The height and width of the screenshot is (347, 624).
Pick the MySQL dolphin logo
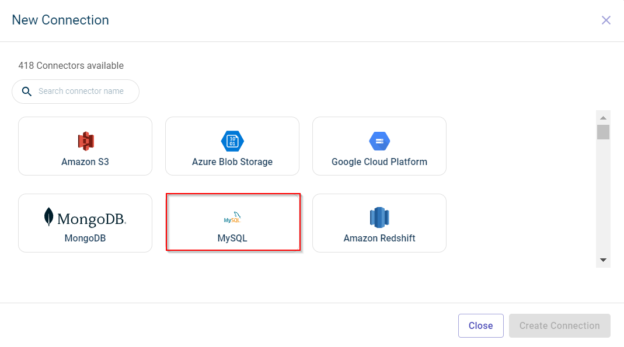(232, 218)
